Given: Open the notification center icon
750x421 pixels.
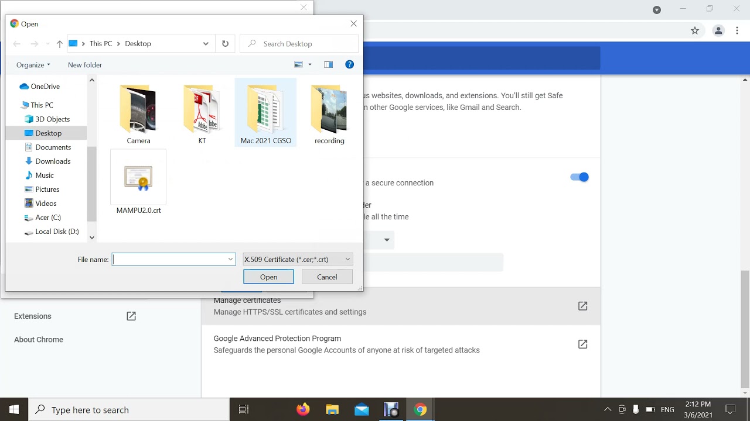Looking at the screenshot, I should tap(730, 409).
